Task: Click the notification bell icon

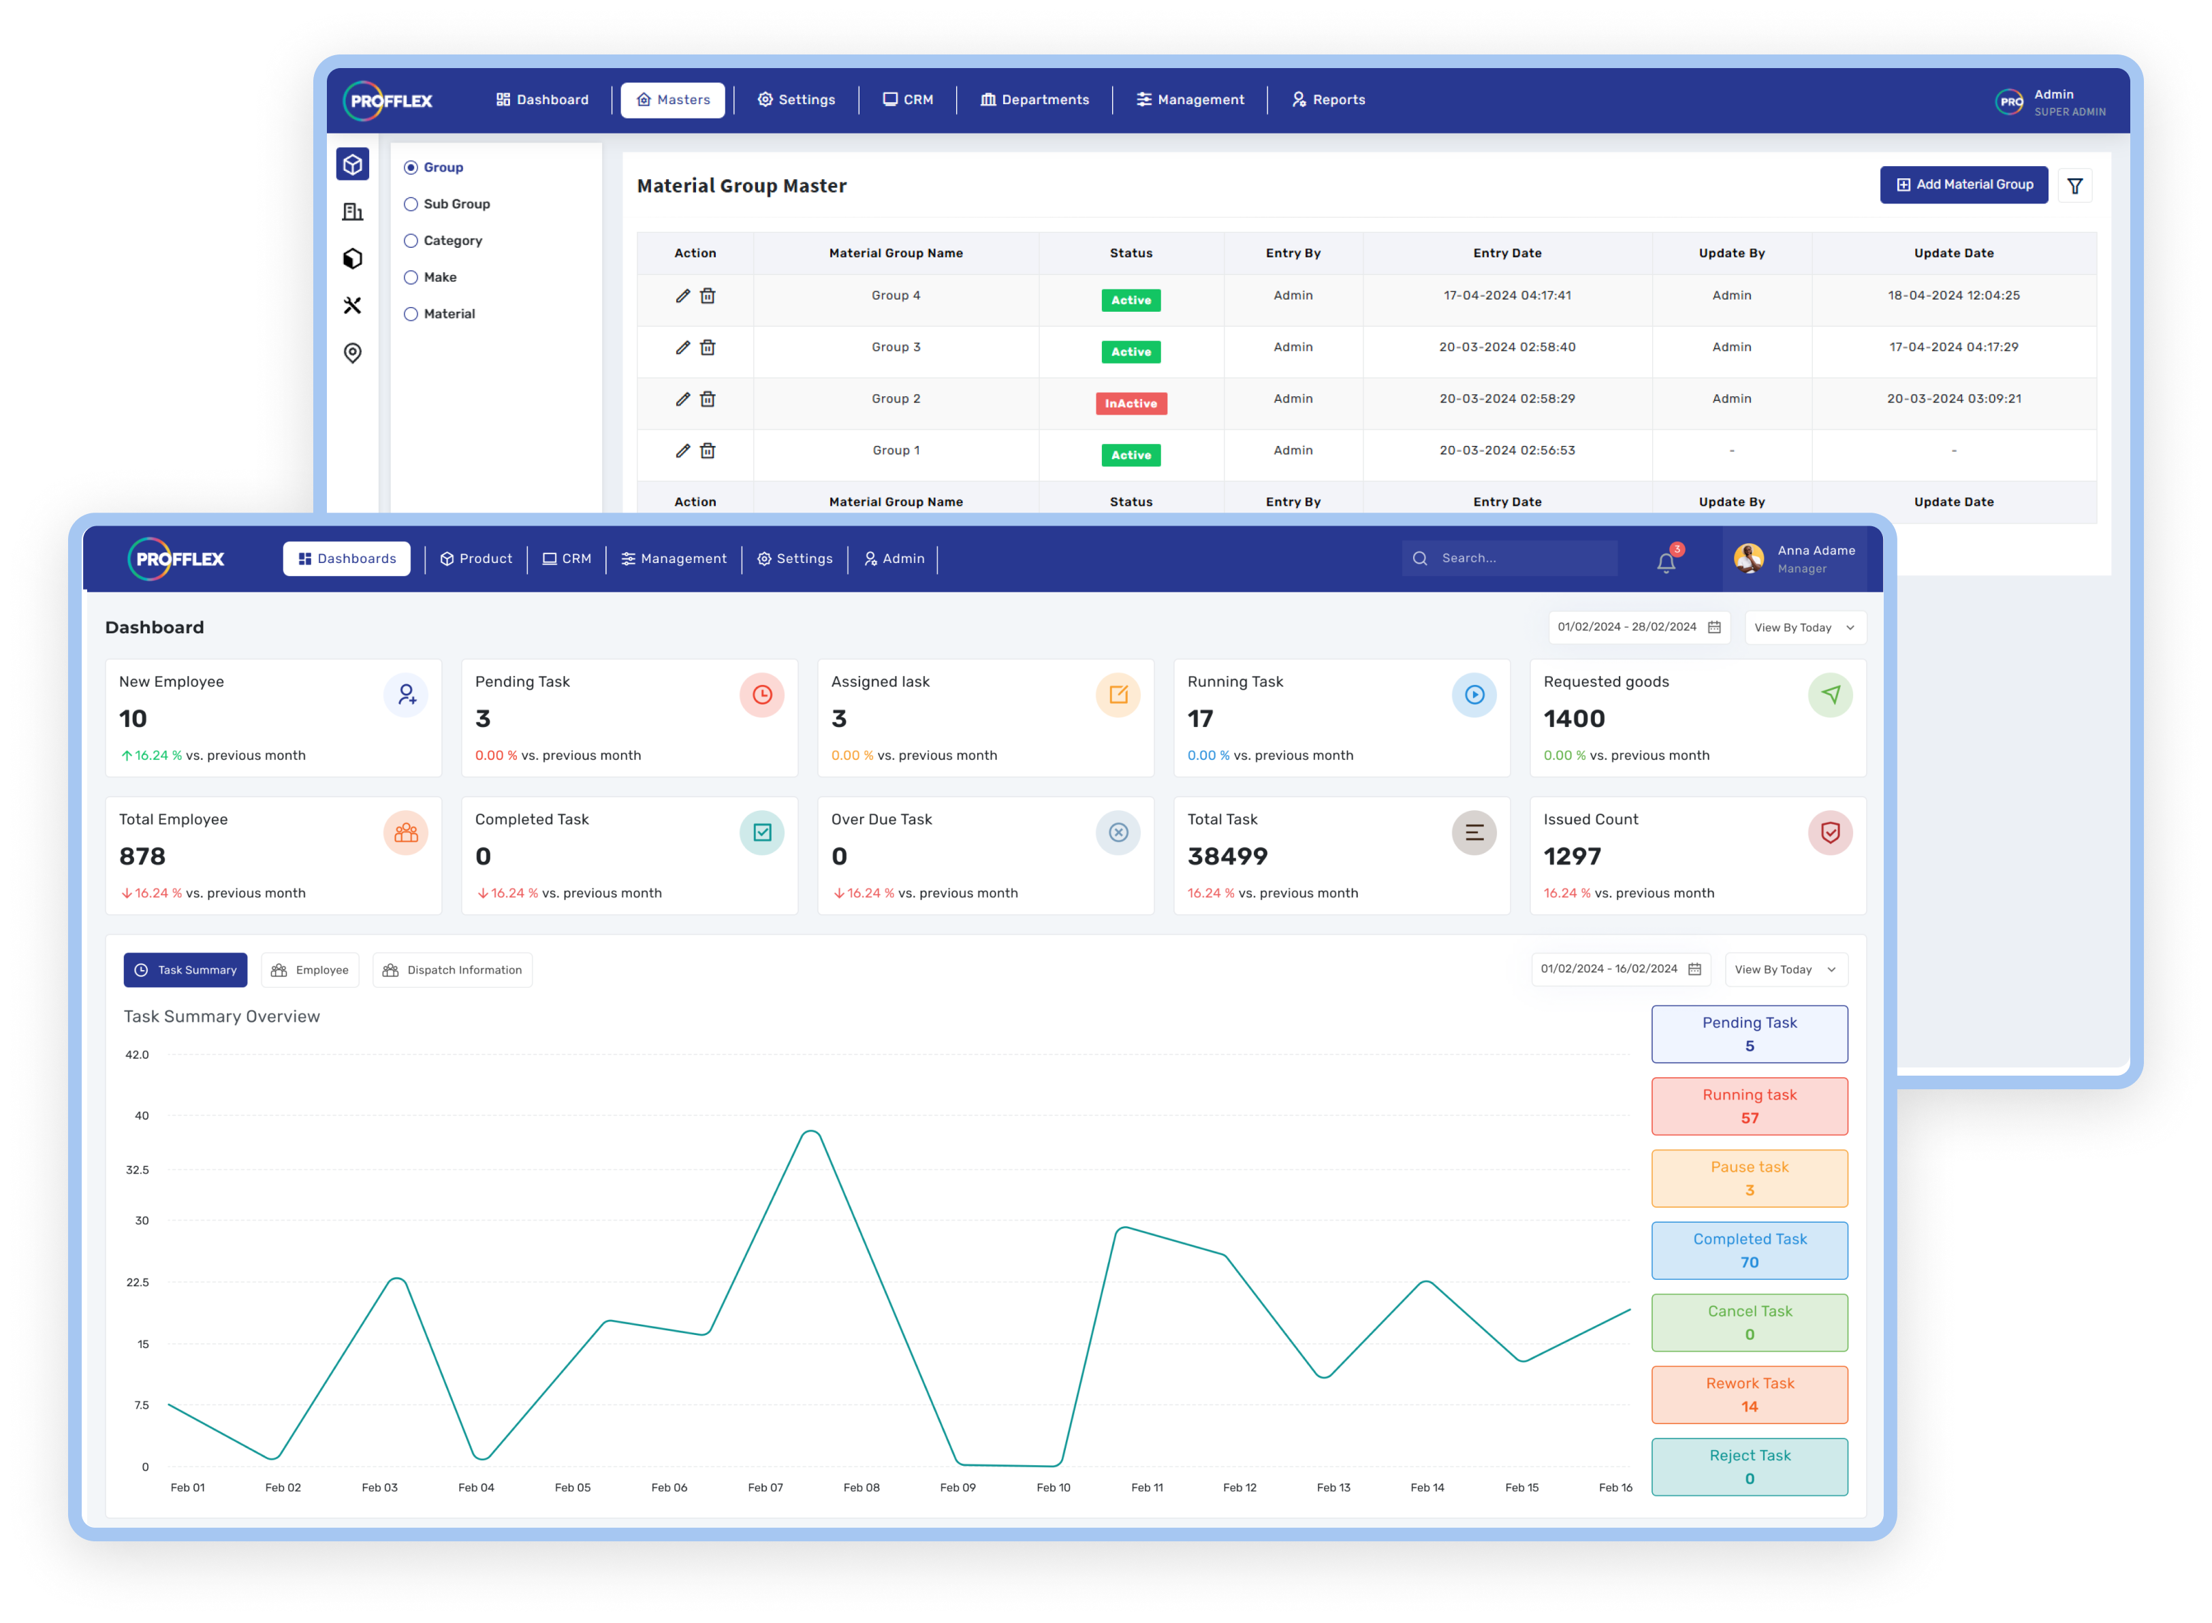Action: 1666,563
